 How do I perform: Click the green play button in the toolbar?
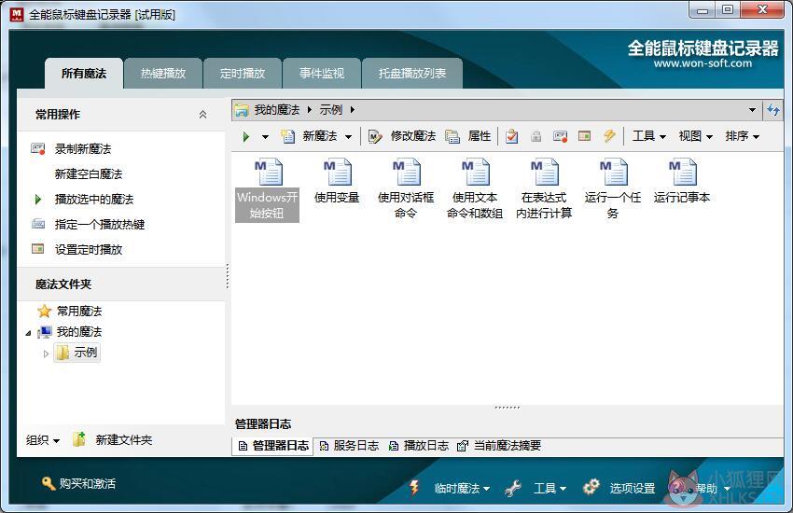click(246, 136)
